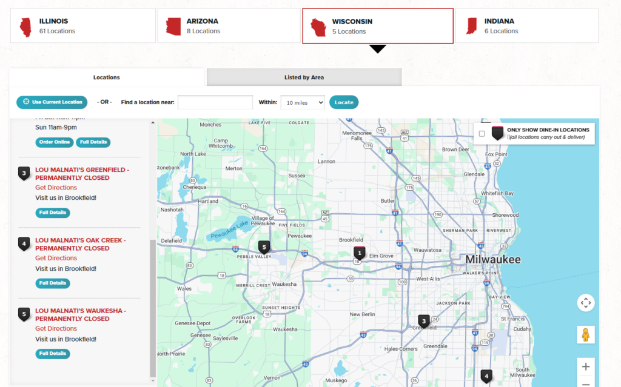Viewport: 621px width, 387px height.
Task: Click the Wisconsin state shape icon
Action: (318, 27)
